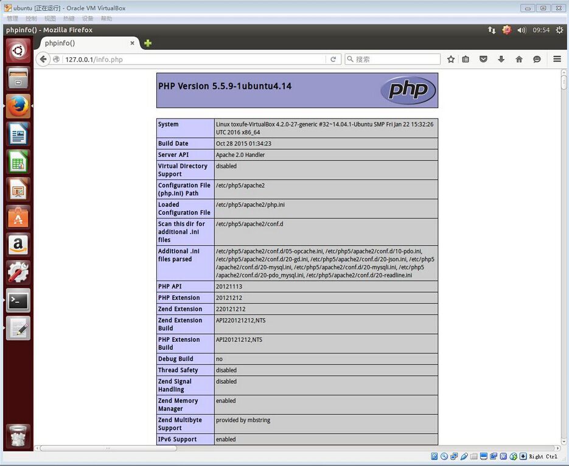
Task: Click the Zend Extension value 220121212
Action: click(x=231, y=309)
